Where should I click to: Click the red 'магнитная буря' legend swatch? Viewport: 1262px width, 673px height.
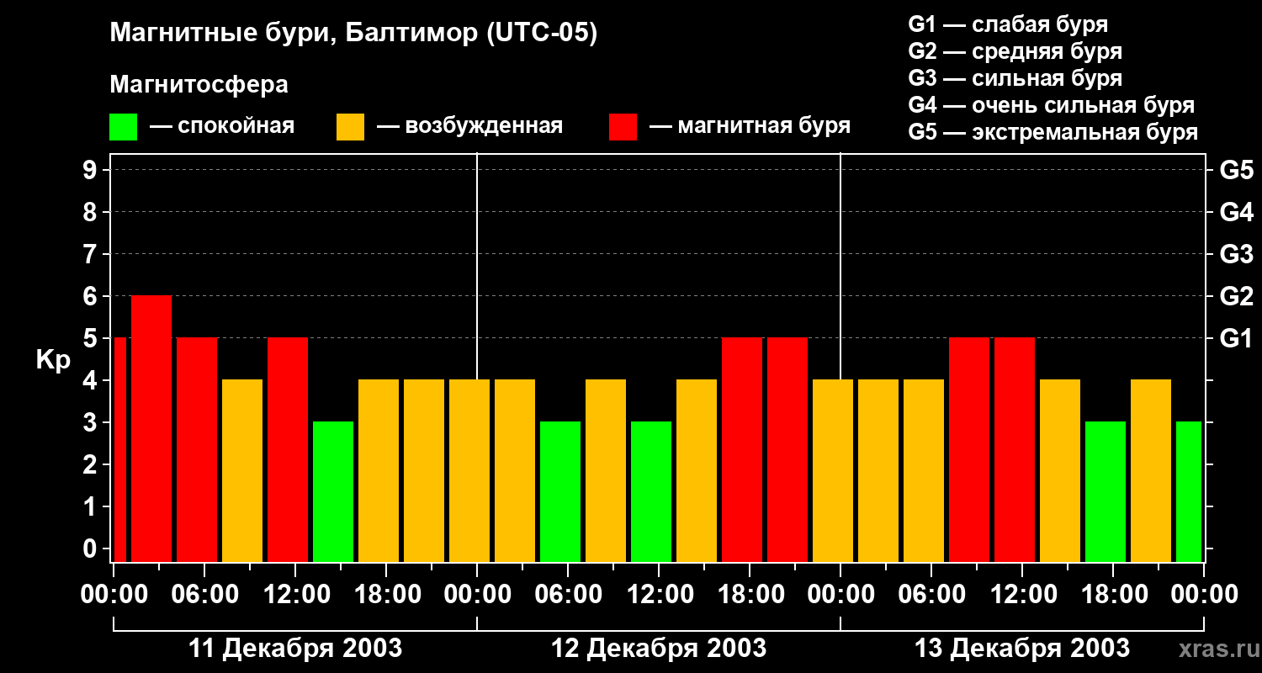[x=623, y=127]
